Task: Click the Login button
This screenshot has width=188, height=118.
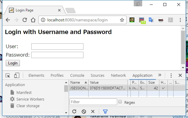Action: 13,63
